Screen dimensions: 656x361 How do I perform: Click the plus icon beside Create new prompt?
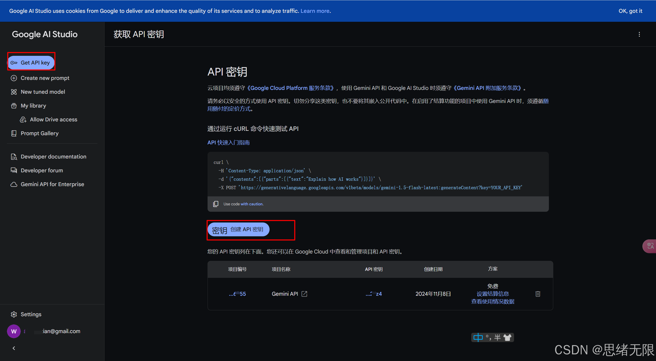14,78
